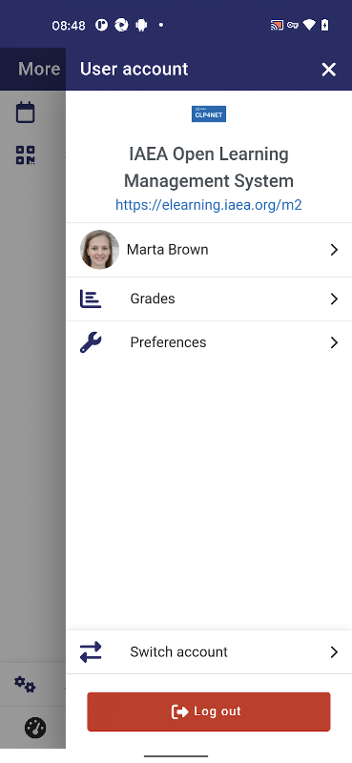Select the More tab label
The height and width of the screenshot is (763, 352).
pos(39,69)
